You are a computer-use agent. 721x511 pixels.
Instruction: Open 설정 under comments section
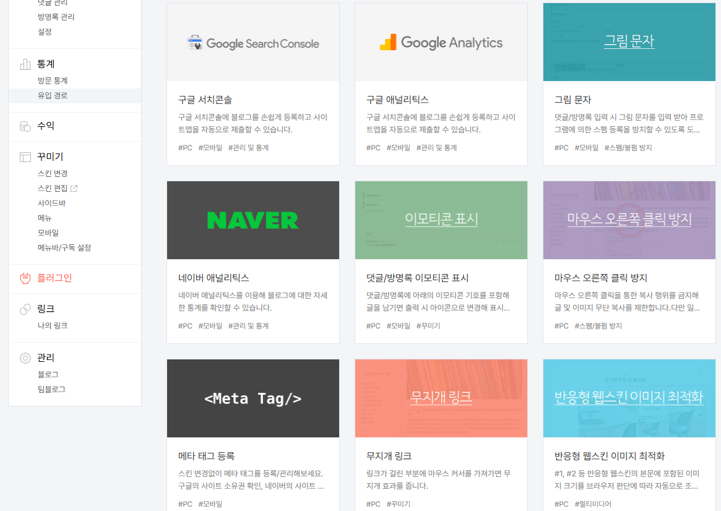point(45,32)
